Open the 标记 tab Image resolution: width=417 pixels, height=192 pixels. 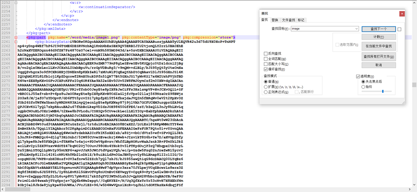point(301,20)
